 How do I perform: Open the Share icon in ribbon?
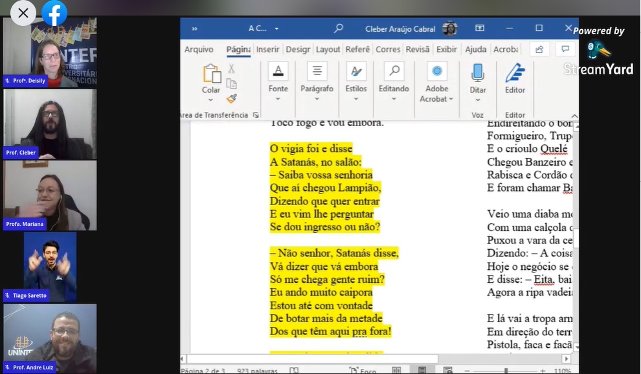[x=539, y=49]
